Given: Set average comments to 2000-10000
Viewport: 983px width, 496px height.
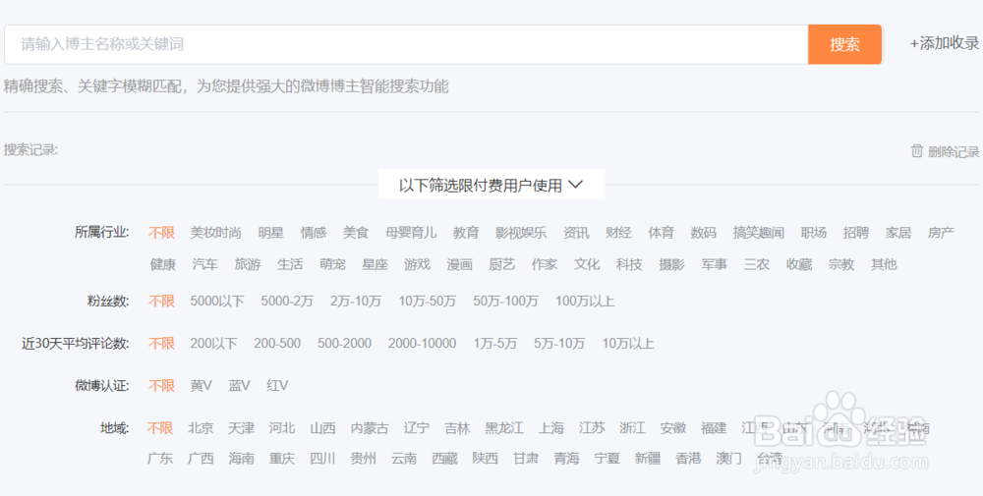Looking at the screenshot, I should 422,343.
